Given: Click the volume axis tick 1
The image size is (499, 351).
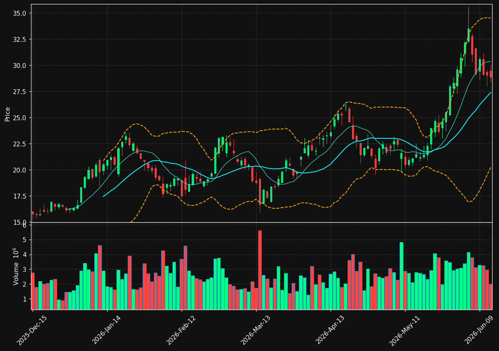Looking at the screenshot, I should pyautogui.click(x=25, y=300).
